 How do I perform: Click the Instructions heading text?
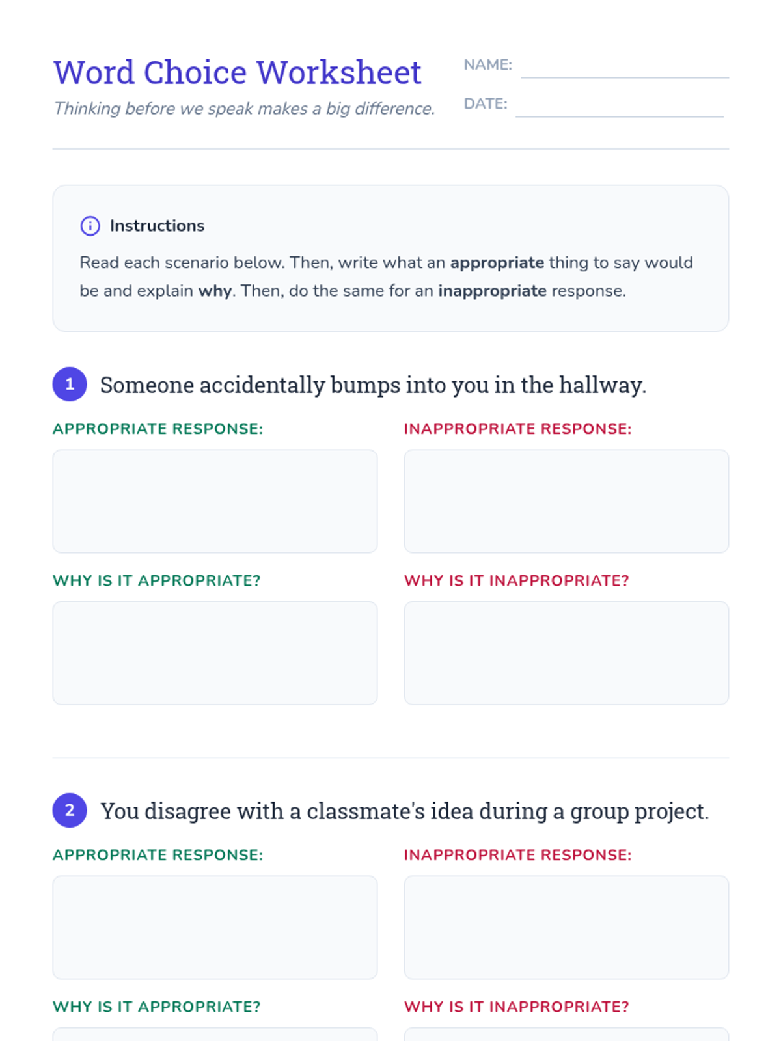[x=157, y=226]
